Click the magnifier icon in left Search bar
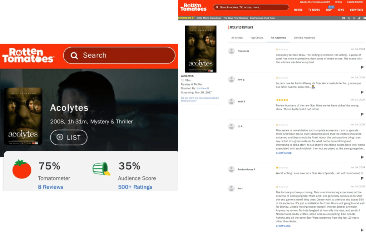The height and width of the screenshot is (235, 366). click(x=74, y=56)
